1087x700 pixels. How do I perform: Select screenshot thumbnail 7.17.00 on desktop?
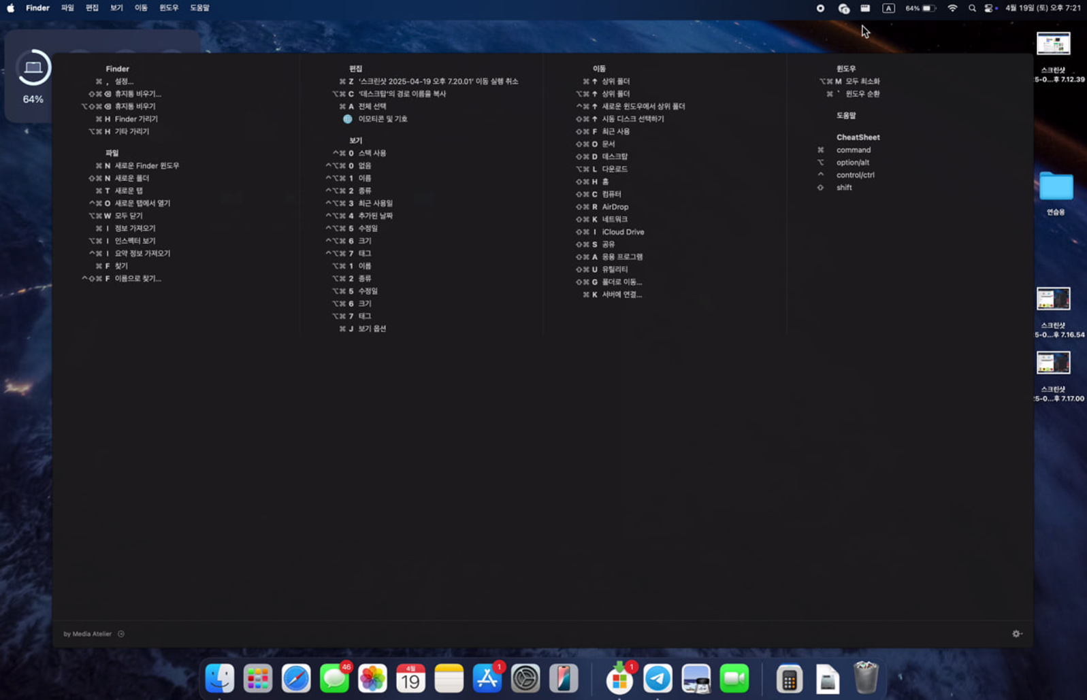(x=1053, y=363)
